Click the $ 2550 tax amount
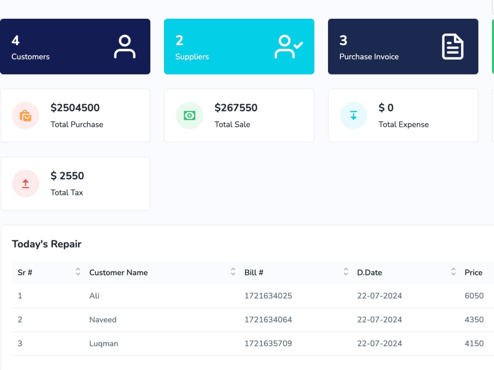The image size is (494, 370). coord(67,176)
